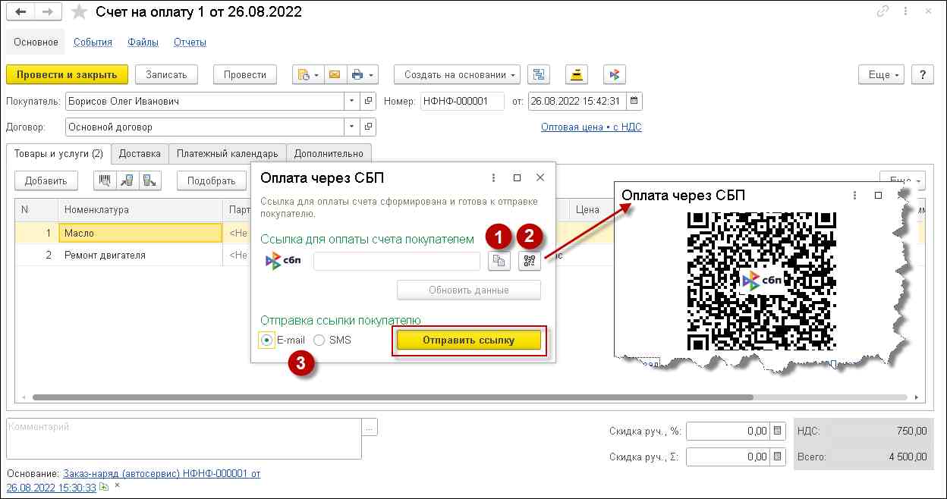The height and width of the screenshot is (499, 947).
Task: Click the SBP payment icon in toolbar
Action: (615, 74)
